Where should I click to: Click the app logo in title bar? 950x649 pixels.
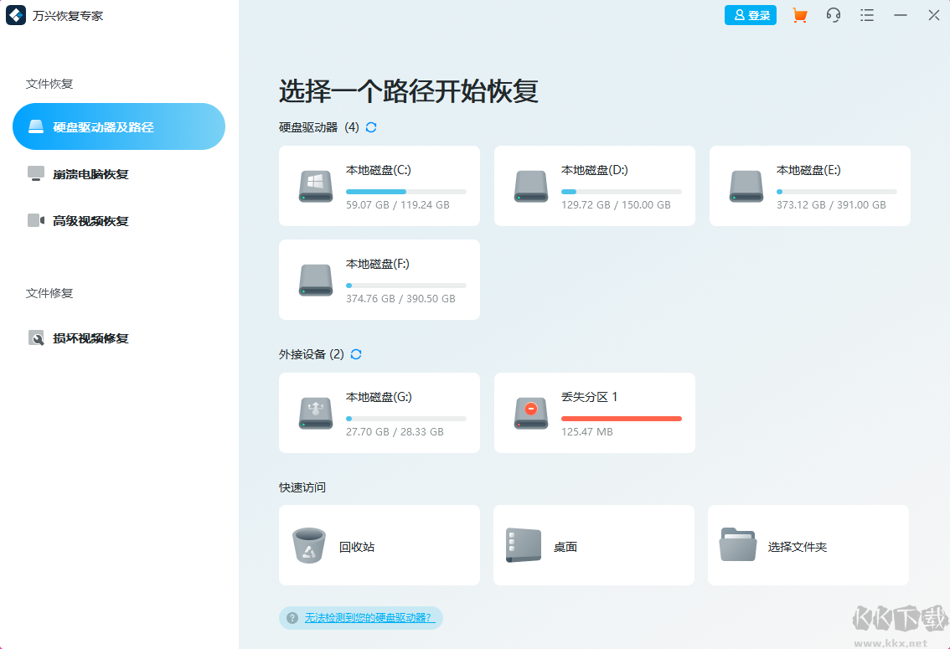pos(14,15)
